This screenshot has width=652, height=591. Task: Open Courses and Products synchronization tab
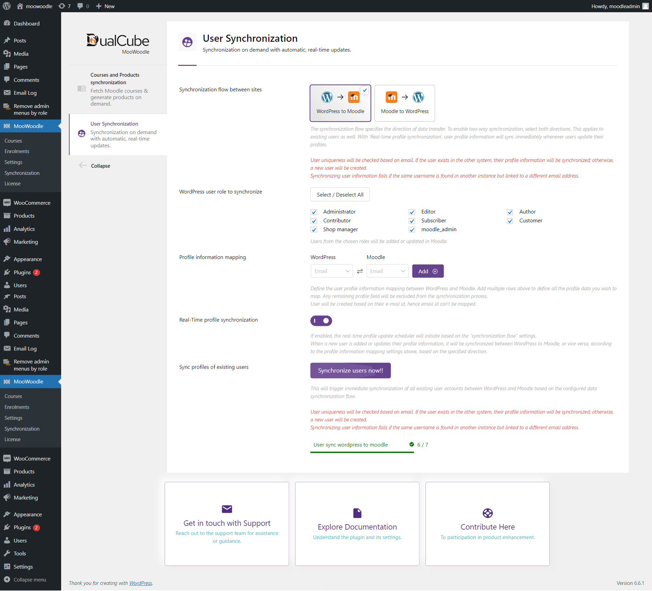click(x=118, y=89)
